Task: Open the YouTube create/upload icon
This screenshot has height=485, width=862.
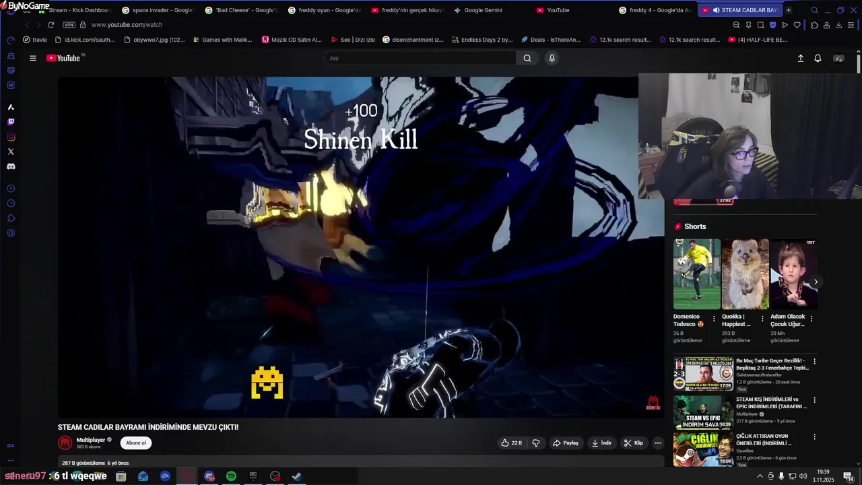Action: click(x=801, y=59)
